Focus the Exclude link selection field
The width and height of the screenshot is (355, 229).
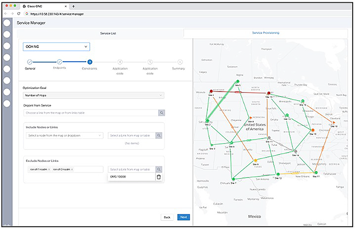coord(132,169)
